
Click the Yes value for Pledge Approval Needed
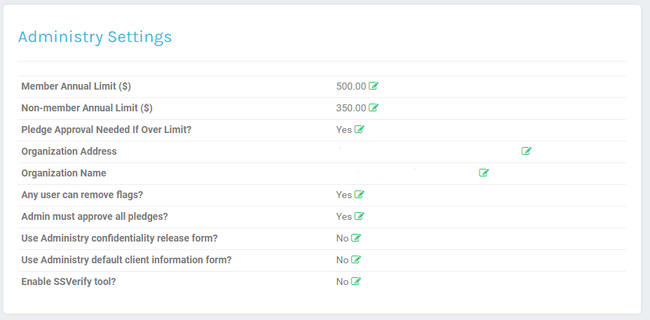pyautogui.click(x=344, y=130)
